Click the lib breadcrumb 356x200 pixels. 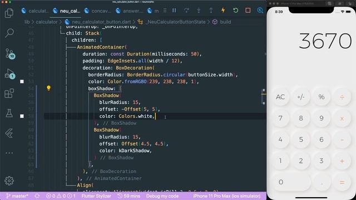(27, 22)
